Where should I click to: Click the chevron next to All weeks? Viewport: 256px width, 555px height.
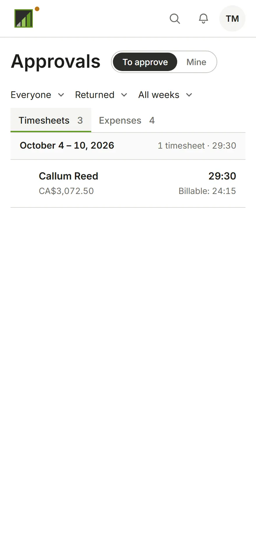(x=189, y=95)
